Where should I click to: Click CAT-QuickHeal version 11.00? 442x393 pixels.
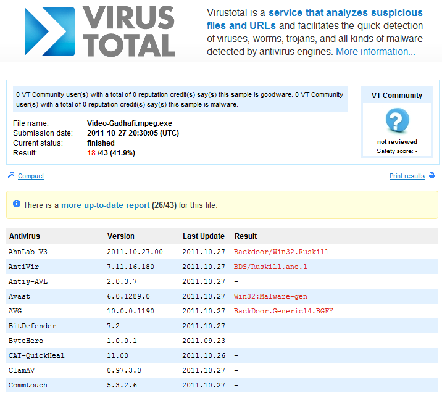117,355
